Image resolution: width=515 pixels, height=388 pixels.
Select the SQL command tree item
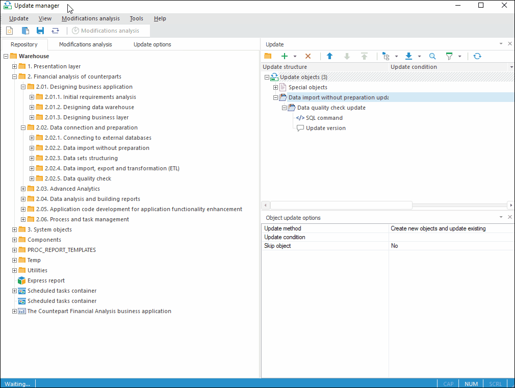click(324, 118)
